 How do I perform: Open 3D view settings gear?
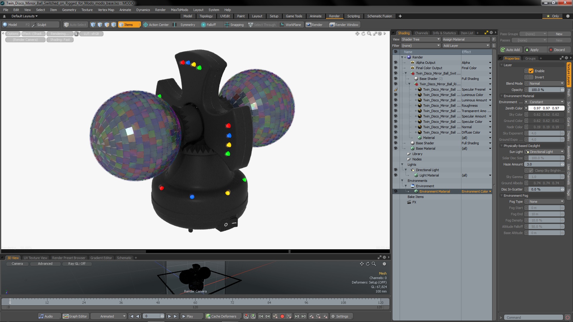[x=384, y=264]
